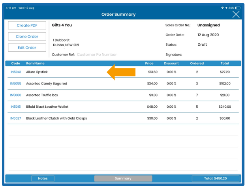The height and width of the screenshot is (189, 248).
Task: Click the Item Name column header
Action: coord(35,64)
